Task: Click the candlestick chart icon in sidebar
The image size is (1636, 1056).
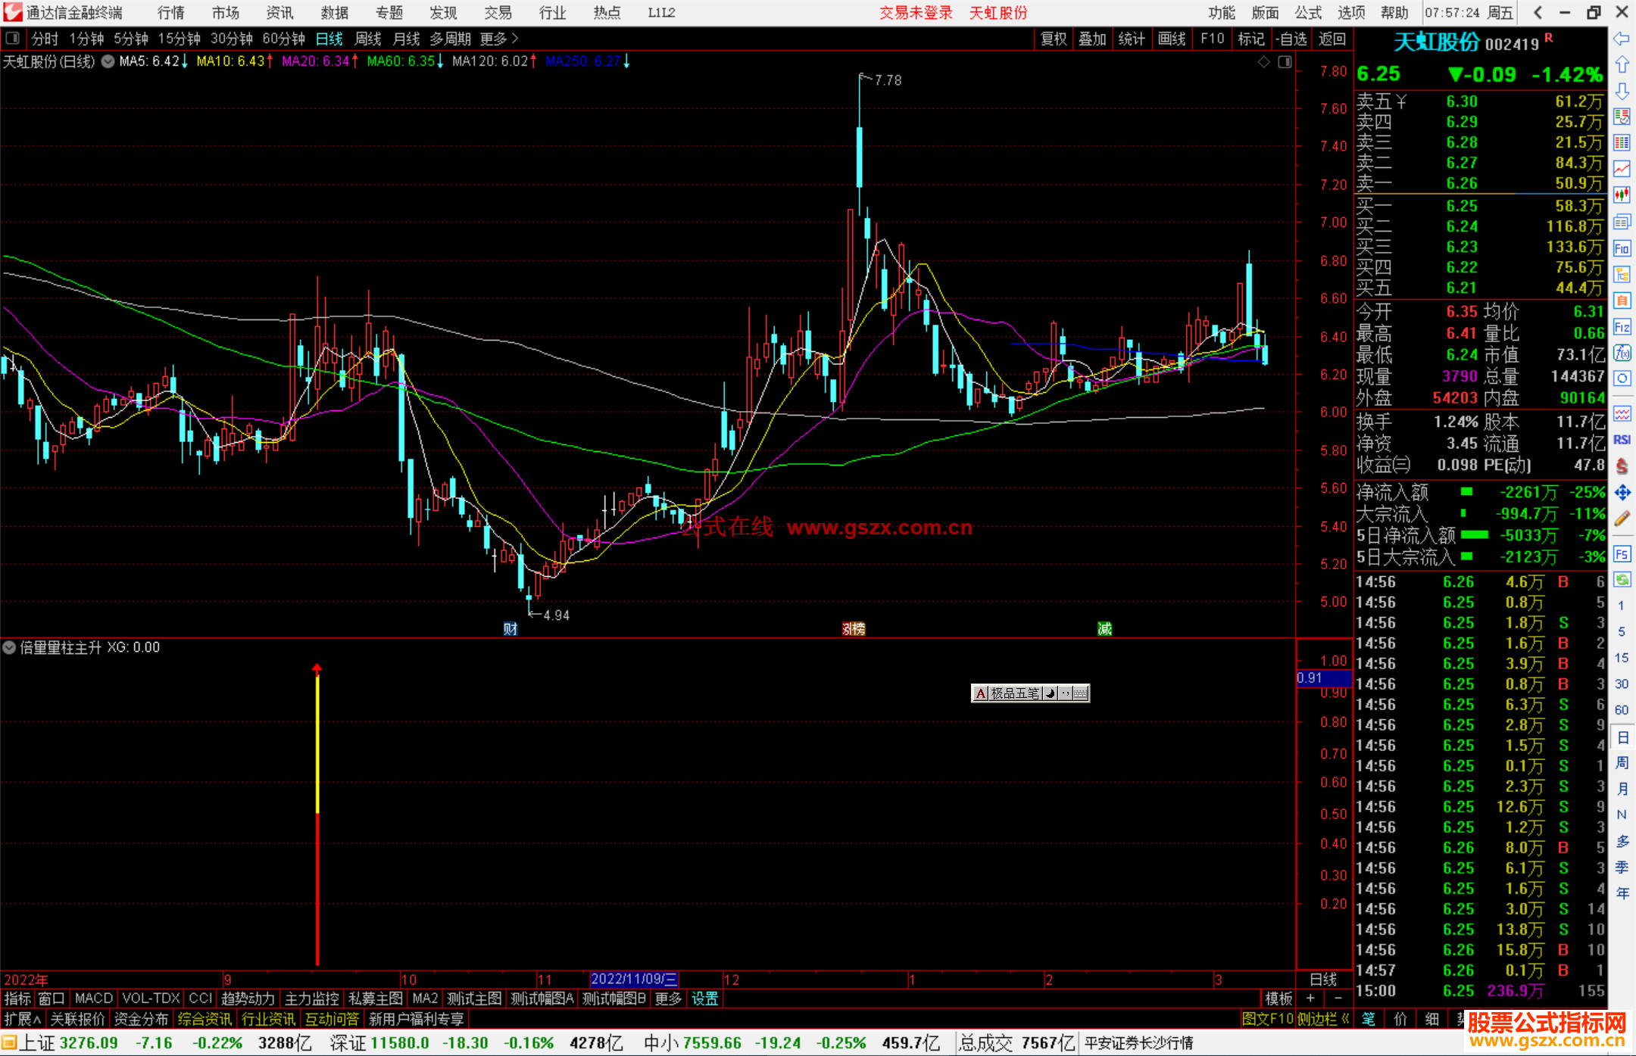Action: 1622,195
